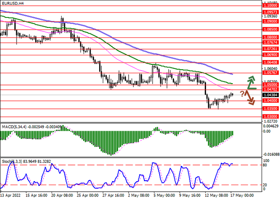Click the Stoch(5,3,3) indicator label

12,162
